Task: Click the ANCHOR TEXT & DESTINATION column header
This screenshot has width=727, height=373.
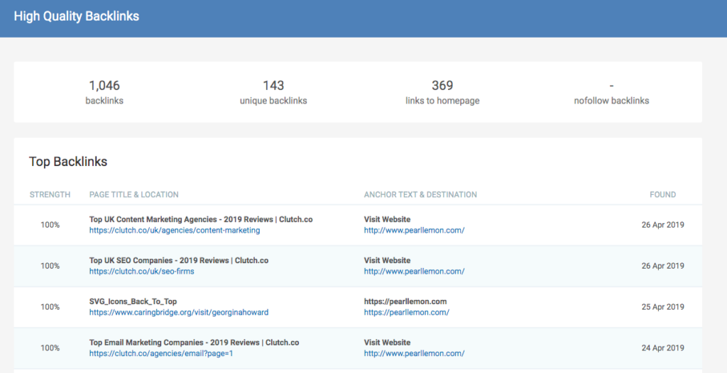Action: coord(420,194)
